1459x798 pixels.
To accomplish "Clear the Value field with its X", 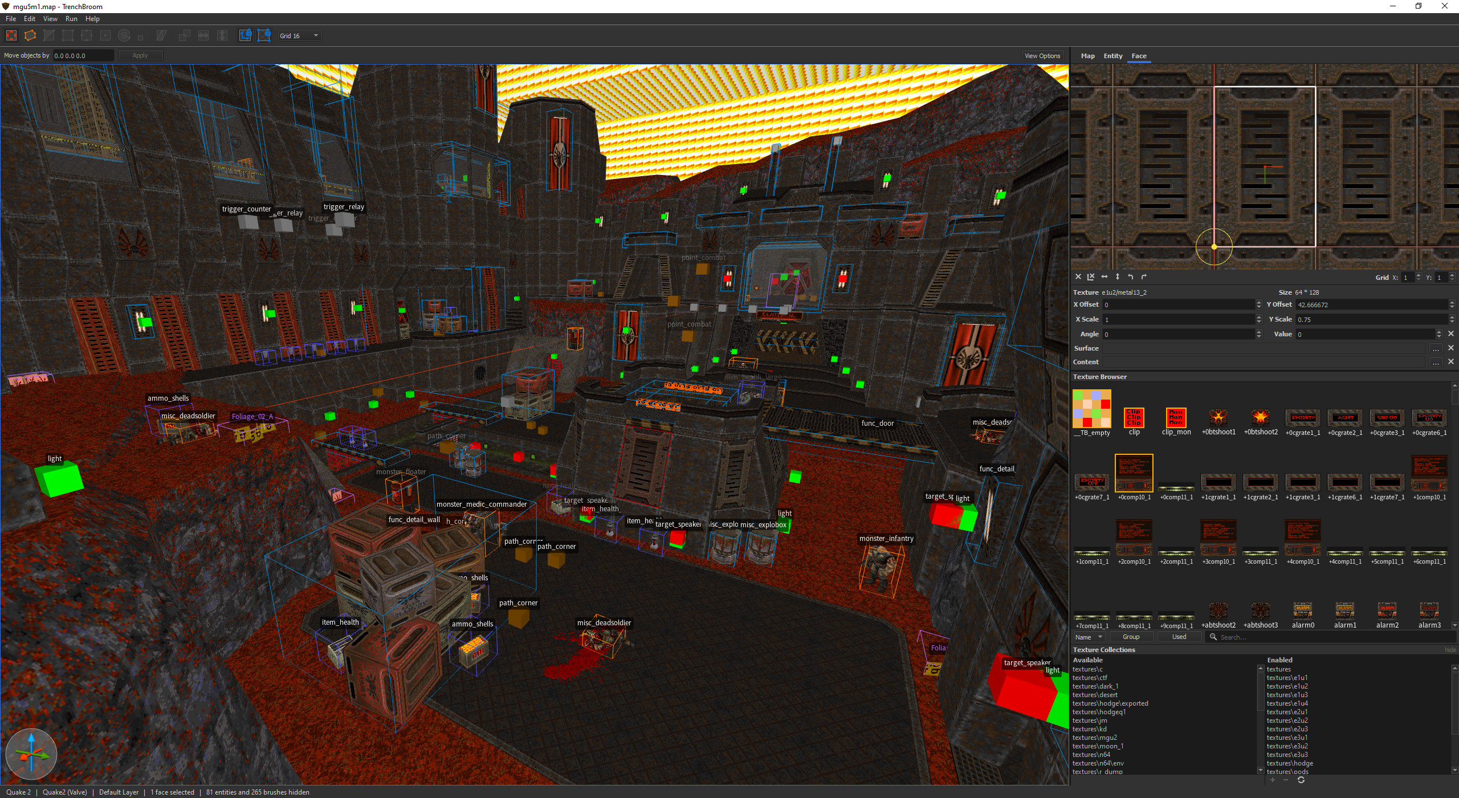I will point(1451,334).
